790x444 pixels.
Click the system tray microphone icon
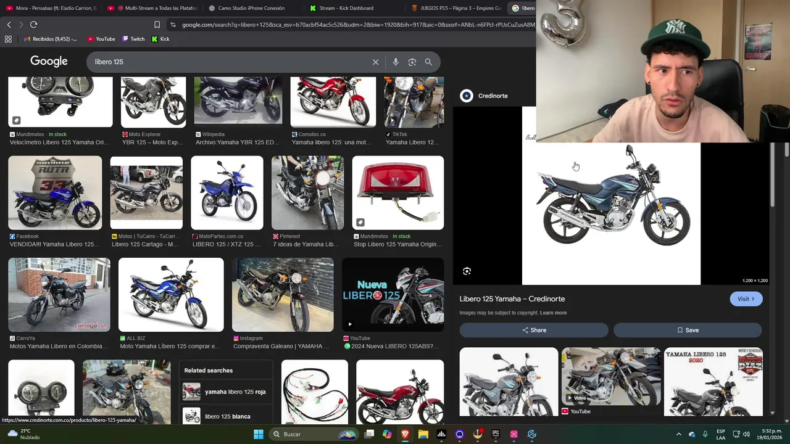tap(705, 434)
